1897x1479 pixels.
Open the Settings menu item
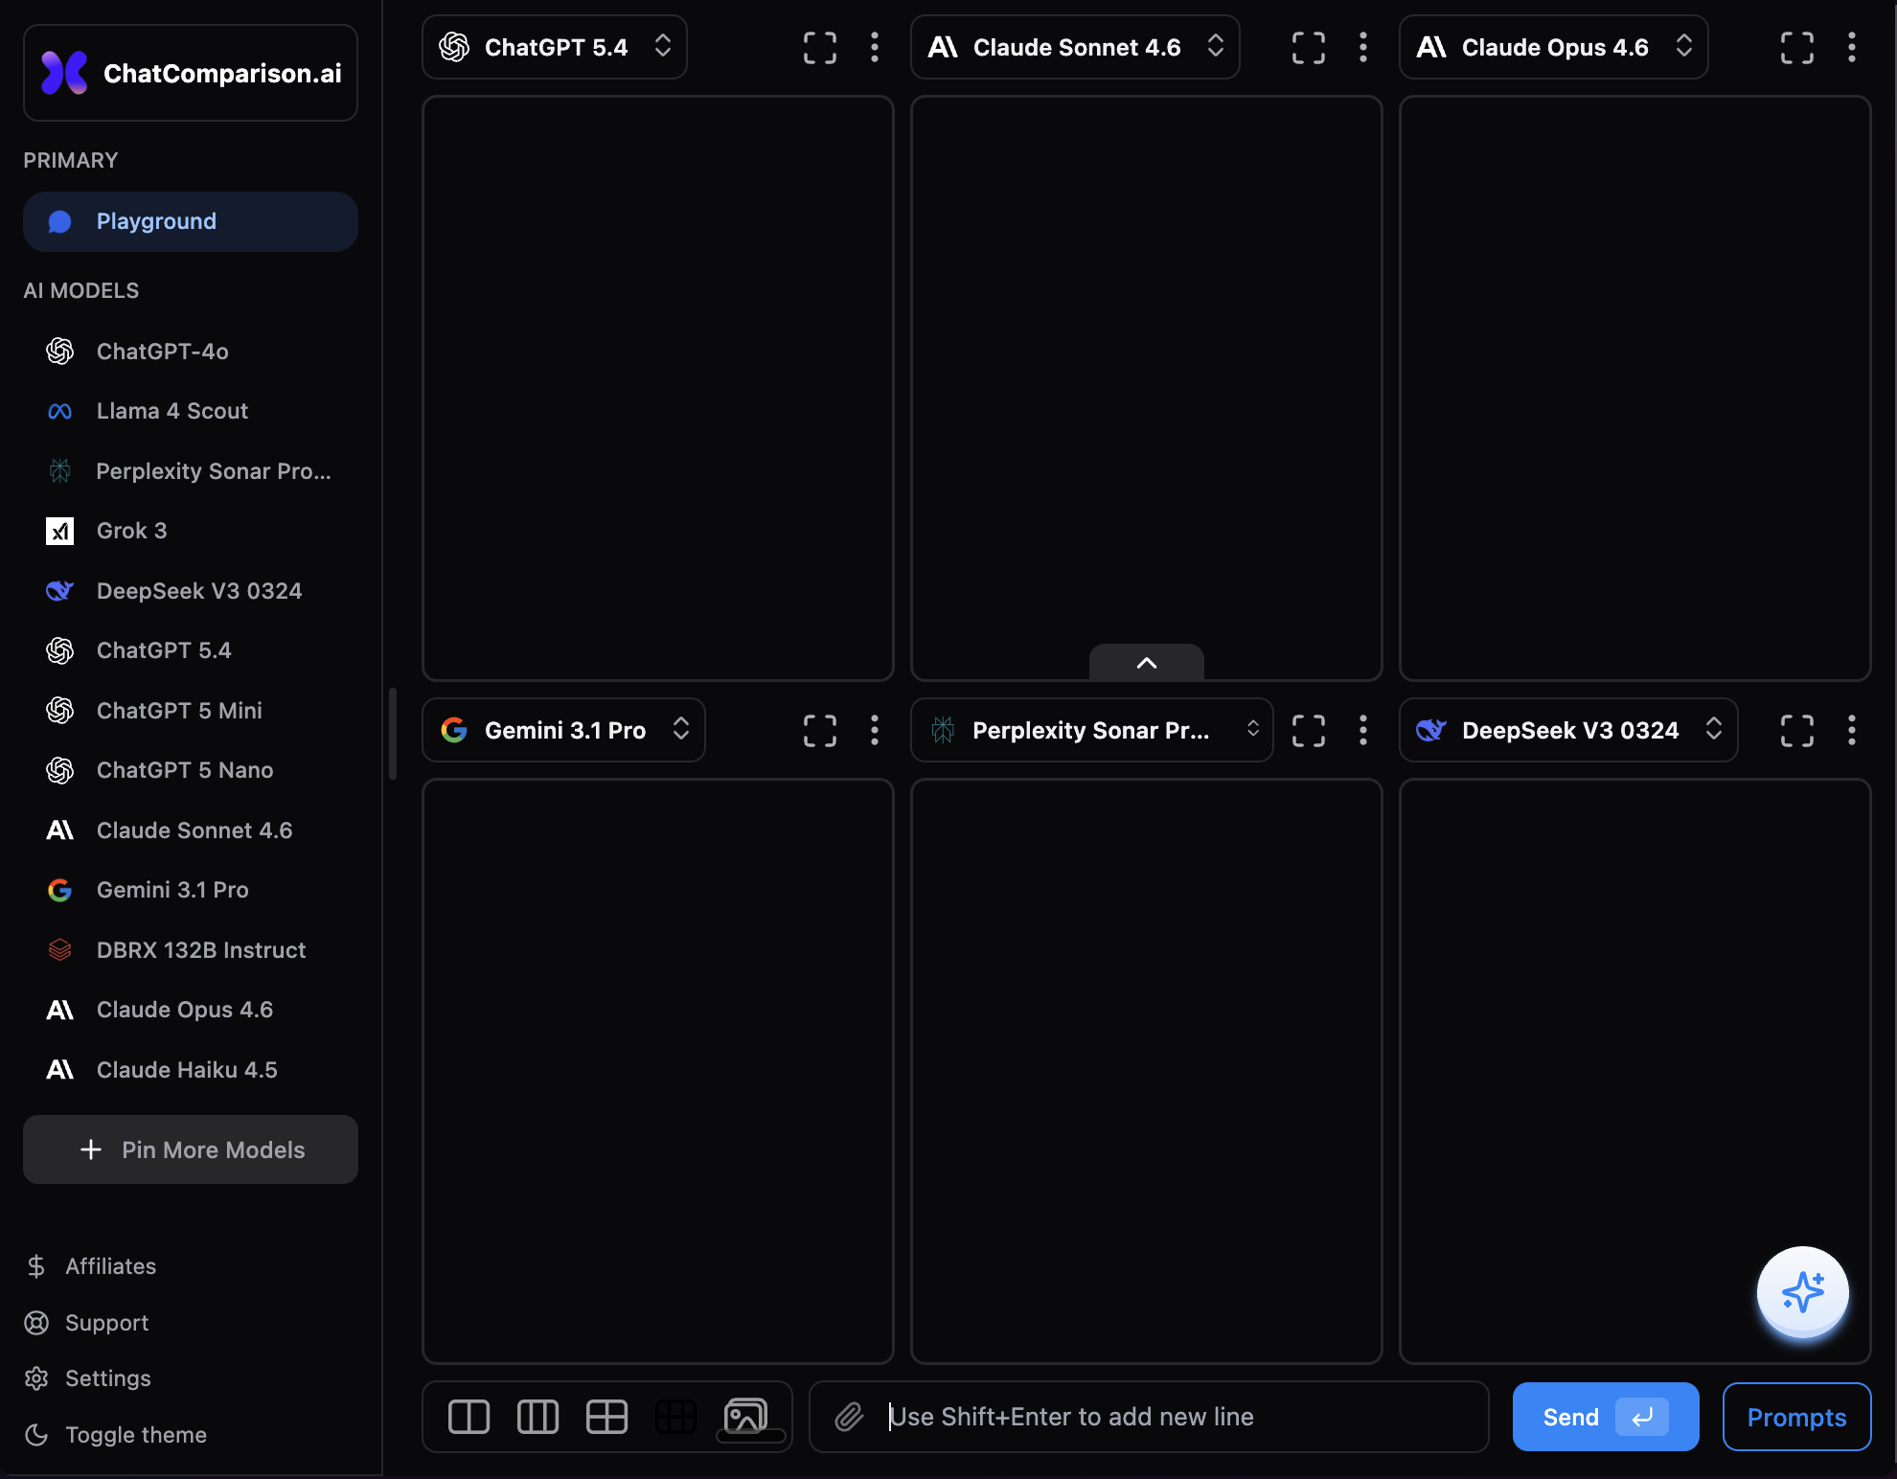[106, 1377]
